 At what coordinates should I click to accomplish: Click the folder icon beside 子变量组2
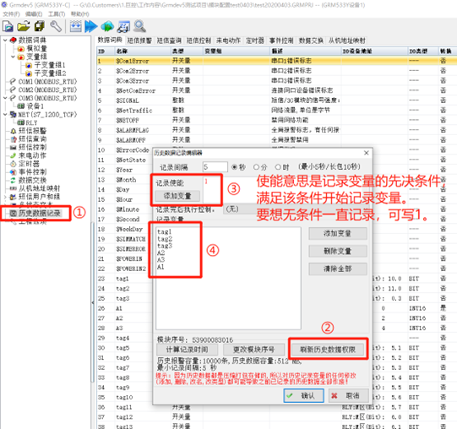point(29,73)
